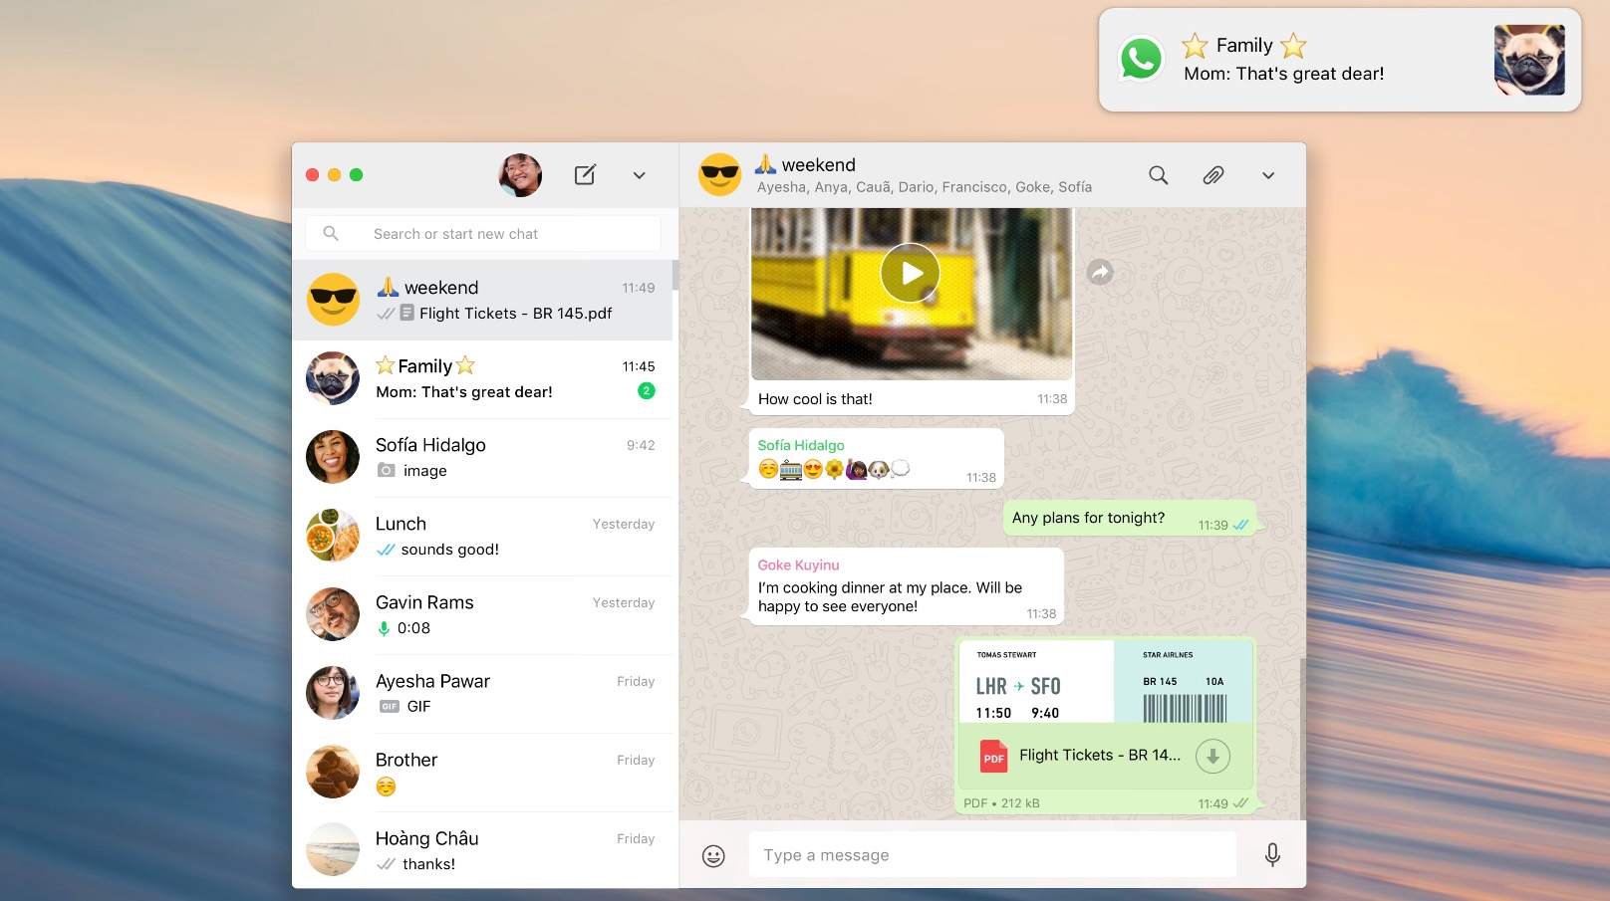The image size is (1610, 901).
Task: Open the attach file paperclip icon
Action: pyautogui.click(x=1212, y=175)
